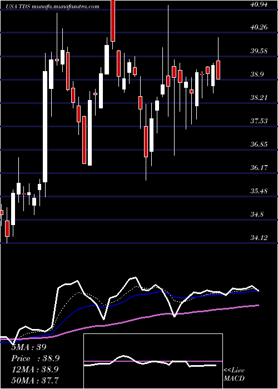Click the last red candlestick on the right
The width and height of the screenshot is (278, 389).
click(218, 70)
